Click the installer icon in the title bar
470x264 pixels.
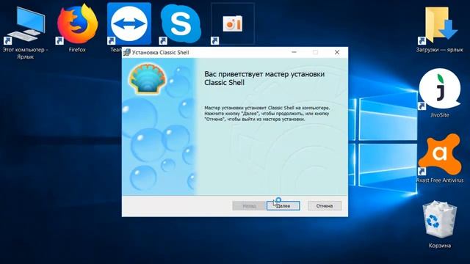tap(127, 52)
